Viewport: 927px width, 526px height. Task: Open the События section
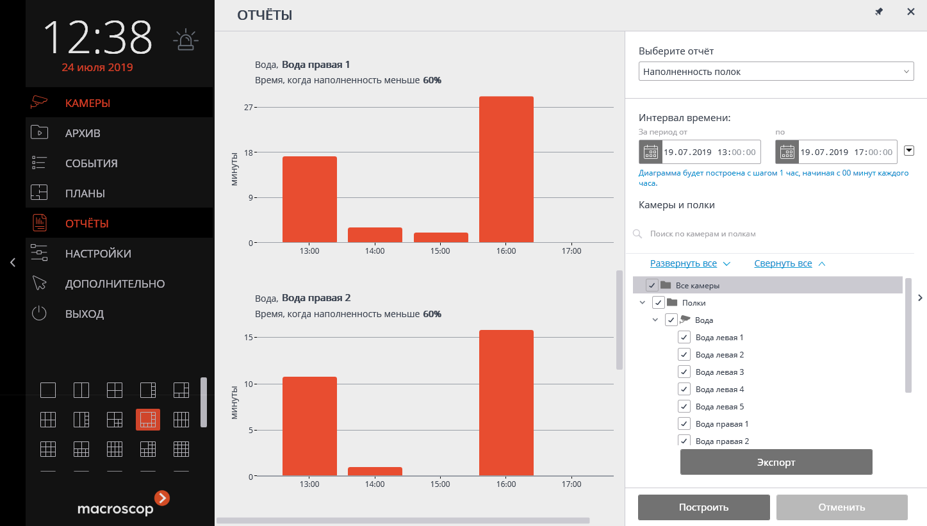point(119,163)
